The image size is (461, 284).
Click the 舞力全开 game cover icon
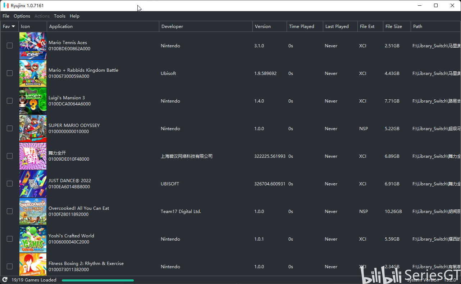coord(33,156)
